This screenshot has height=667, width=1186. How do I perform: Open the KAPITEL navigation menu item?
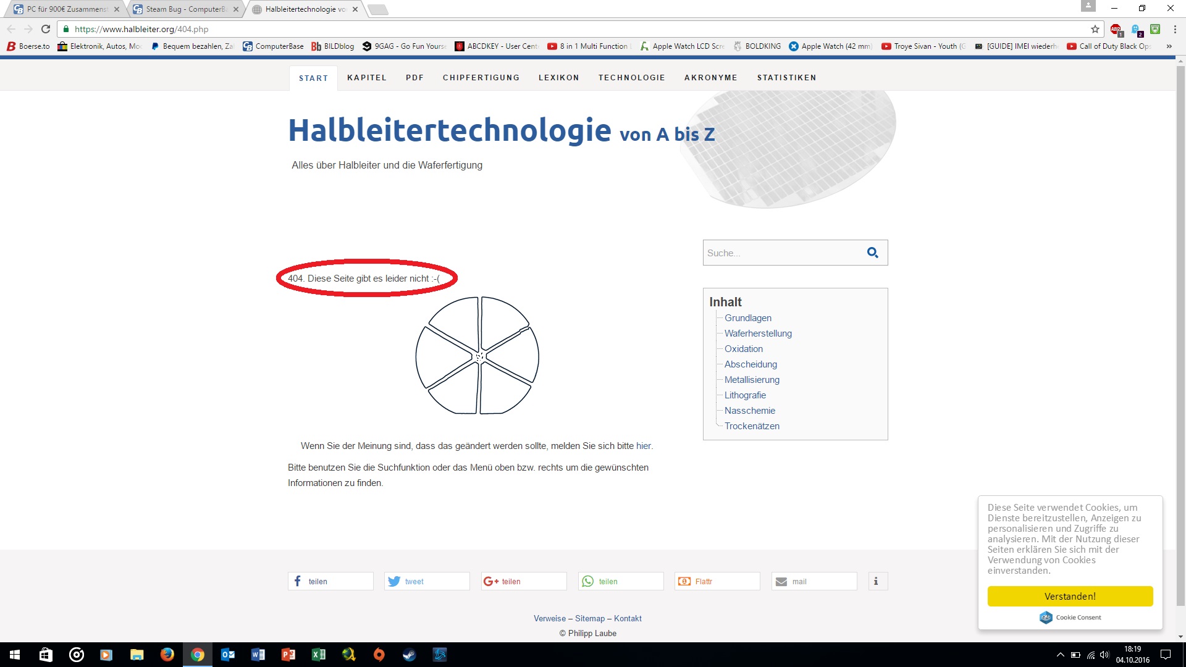[366, 78]
